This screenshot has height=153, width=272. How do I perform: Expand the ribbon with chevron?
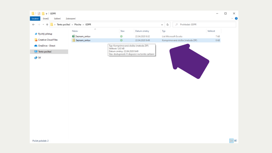point(232,19)
